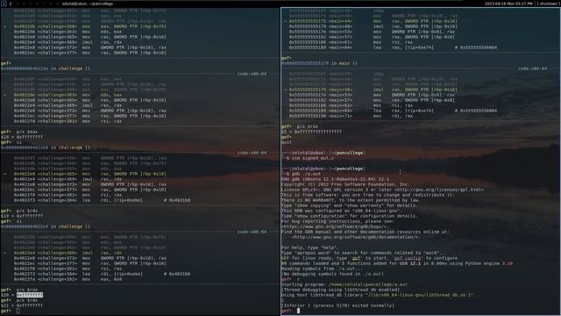Focus the left pane gef prompt cursor
Image resolution: width=561 pixels, height=316 pixels.
coord(18,311)
